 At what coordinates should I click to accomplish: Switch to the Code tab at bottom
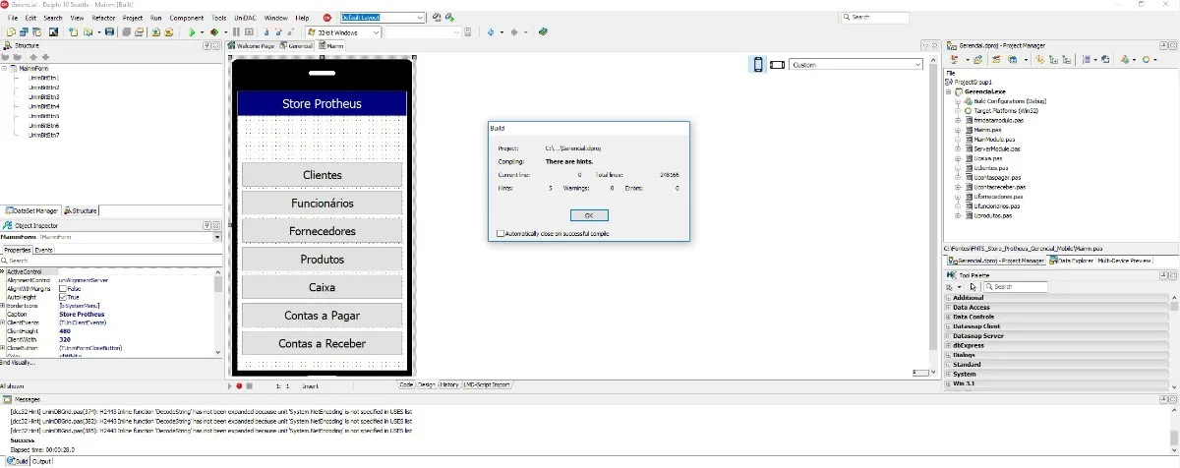coord(407,384)
